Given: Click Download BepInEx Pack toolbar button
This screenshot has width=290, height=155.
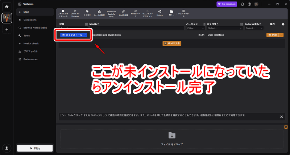Looking at the screenshot, I should tap(111, 14).
